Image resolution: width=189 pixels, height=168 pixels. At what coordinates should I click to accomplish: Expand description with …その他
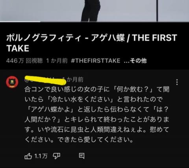[135, 61]
